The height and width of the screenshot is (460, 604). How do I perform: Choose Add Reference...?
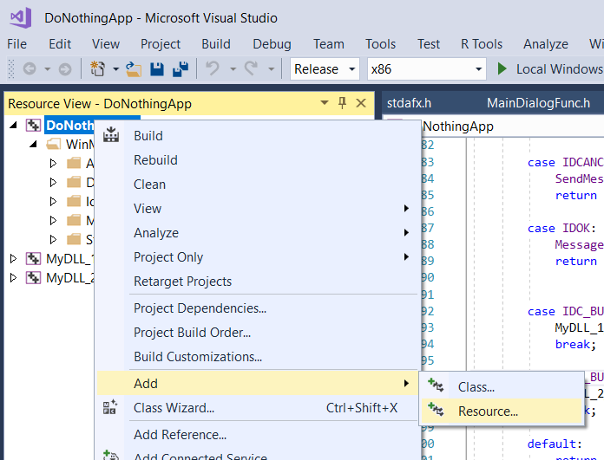point(257,435)
